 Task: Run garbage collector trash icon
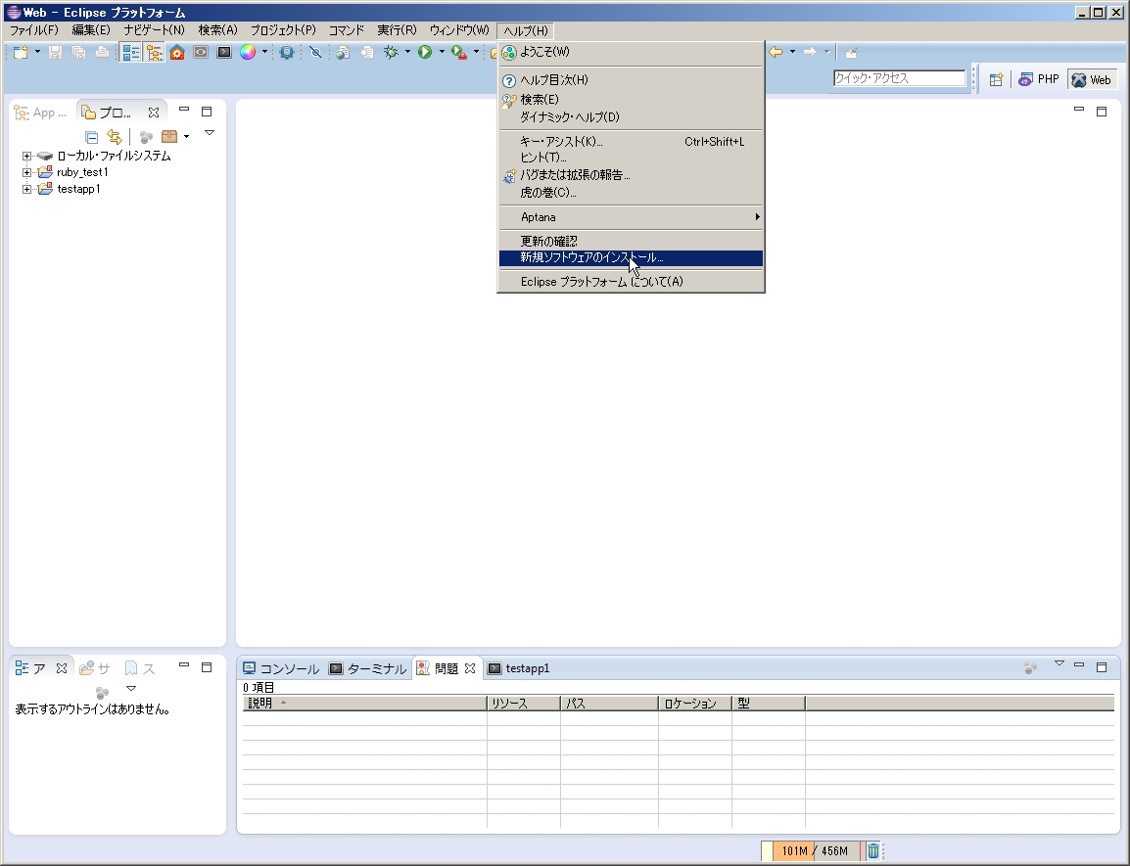click(872, 851)
